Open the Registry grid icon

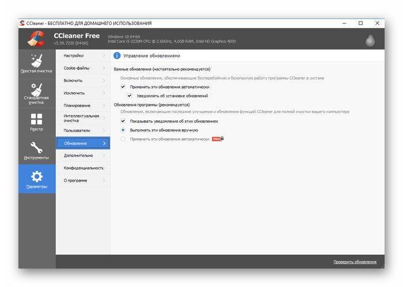click(36, 119)
